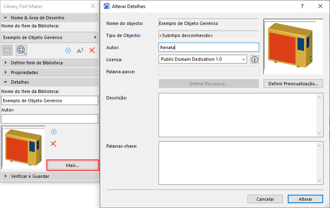
Task: Select the drawing area marquee icon
Action: (7, 50)
